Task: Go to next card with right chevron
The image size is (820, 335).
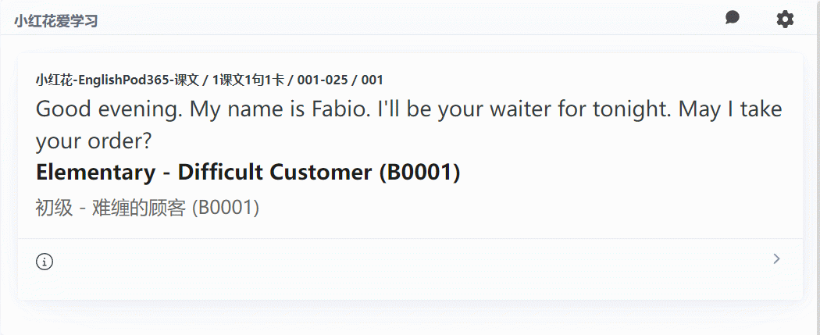Action: (x=775, y=258)
